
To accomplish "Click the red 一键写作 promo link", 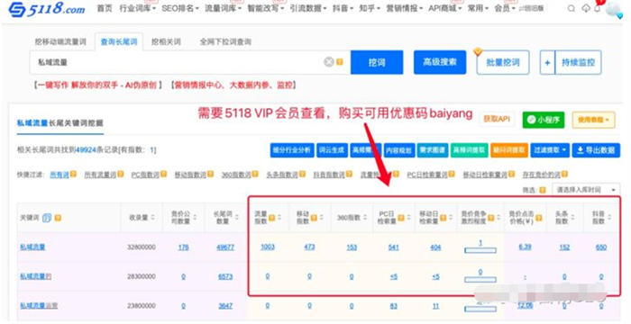I will click(x=97, y=85).
